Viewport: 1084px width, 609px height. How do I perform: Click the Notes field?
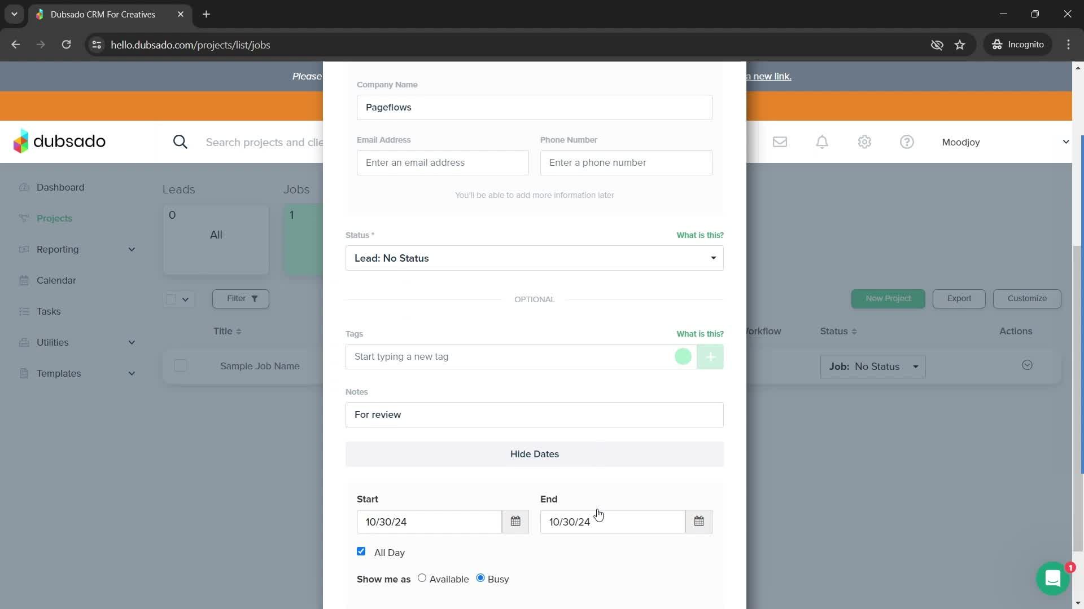tap(535, 415)
